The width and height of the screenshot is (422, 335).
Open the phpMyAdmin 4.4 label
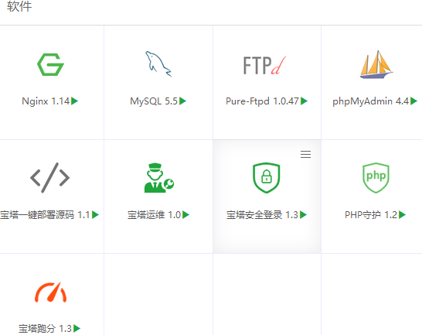370,101
